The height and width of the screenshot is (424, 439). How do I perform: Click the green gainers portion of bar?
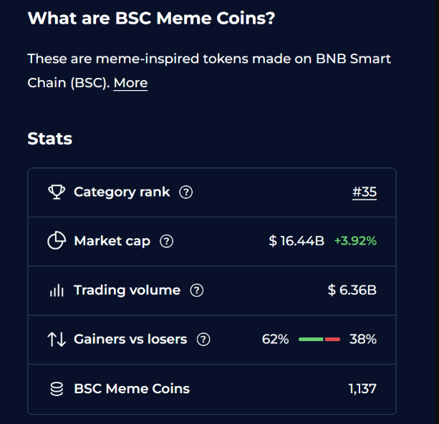[x=311, y=340]
